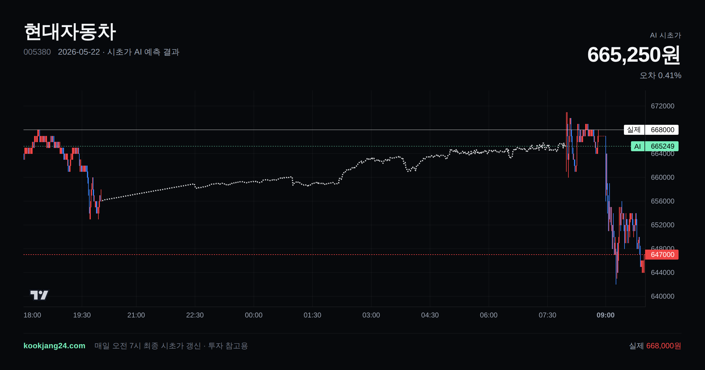This screenshot has height=370, width=705.
Task: Click the 665,250원 predicted price
Action: (634, 55)
